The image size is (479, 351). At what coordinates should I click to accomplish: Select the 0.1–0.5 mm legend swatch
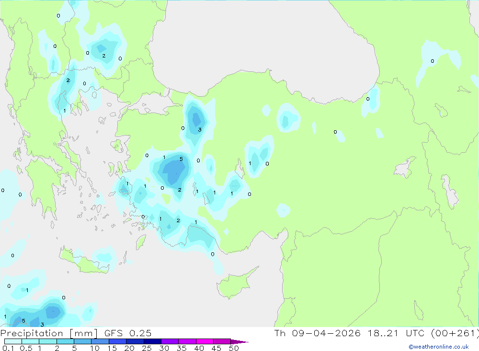13,341
